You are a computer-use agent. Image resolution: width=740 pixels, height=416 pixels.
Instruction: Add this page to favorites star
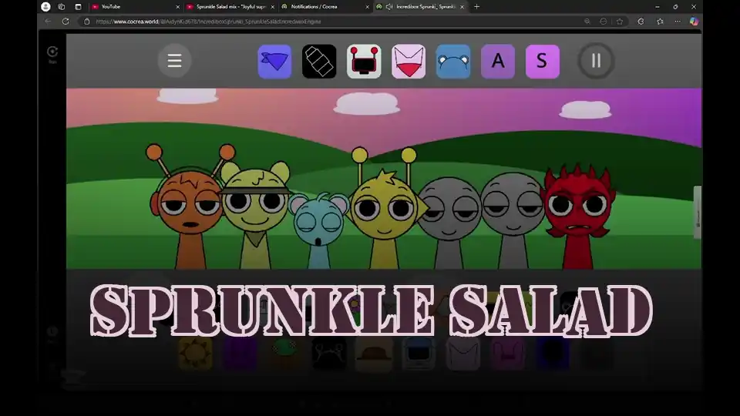[x=620, y=22]
